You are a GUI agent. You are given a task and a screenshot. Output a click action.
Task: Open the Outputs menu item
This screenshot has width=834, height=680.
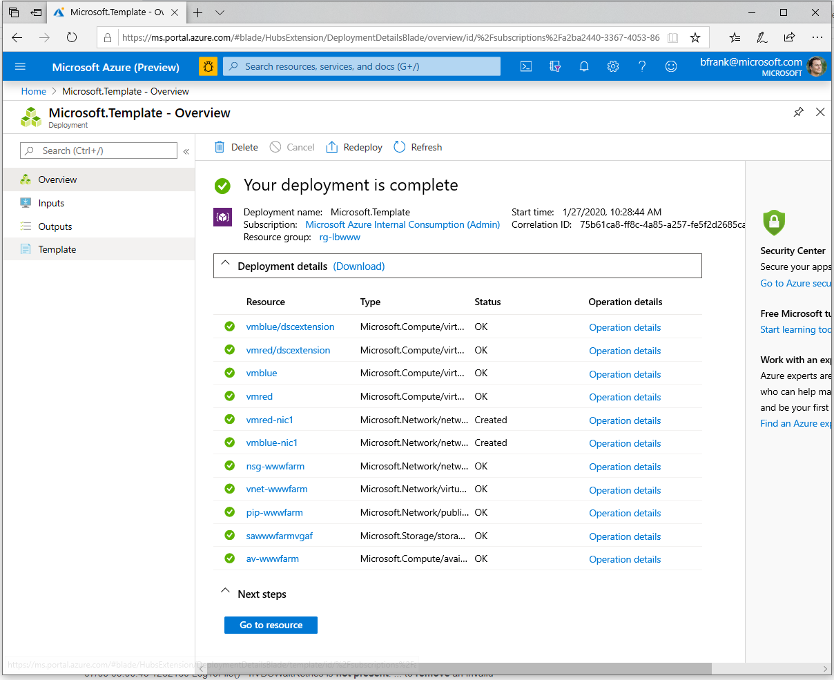pyautogui.click(x=55, y=226)
